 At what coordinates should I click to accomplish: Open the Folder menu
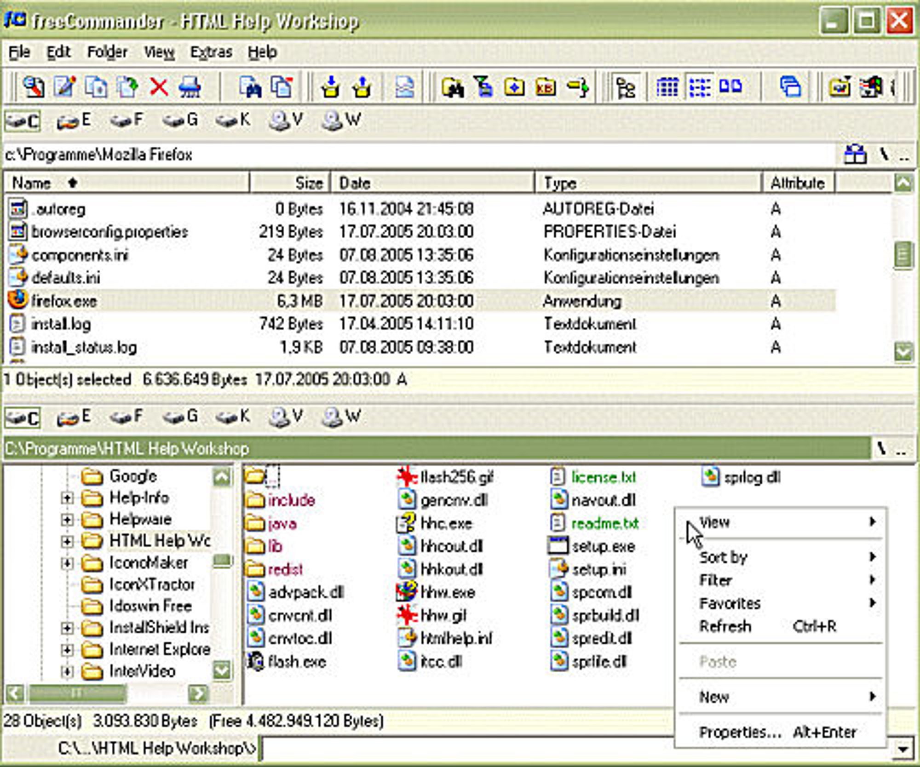[107, 52]
